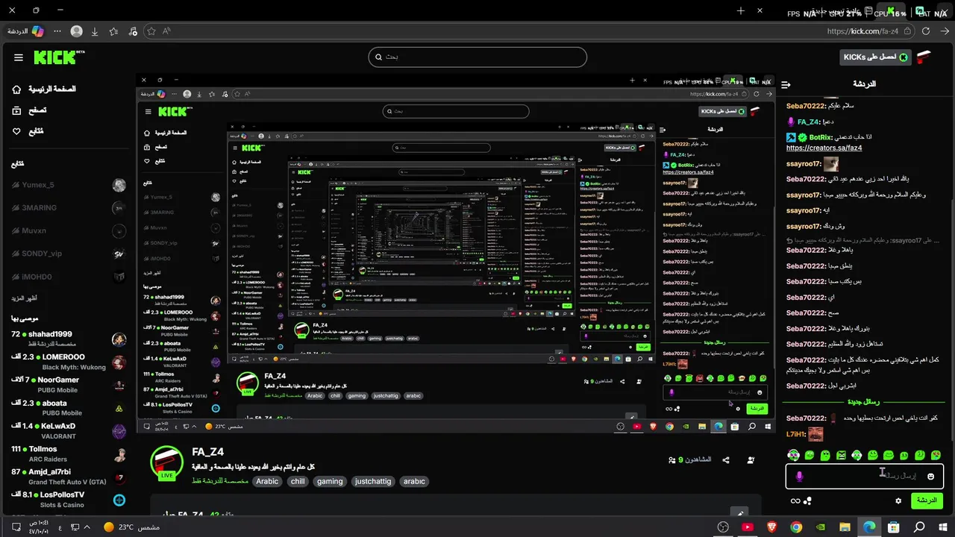Select the chill tag
The width and height of the screenshot is (955, 537).
click(x=298, y=481)
